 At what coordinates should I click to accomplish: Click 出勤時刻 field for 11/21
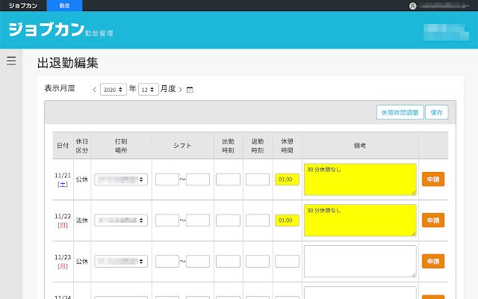(228, 179)
